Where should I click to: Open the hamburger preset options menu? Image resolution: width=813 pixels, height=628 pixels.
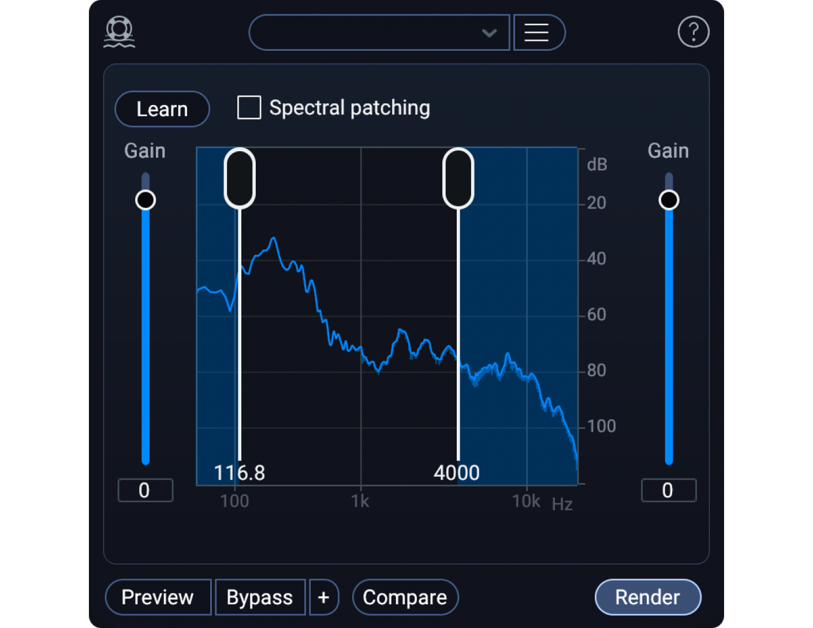(x=538, y=32)
